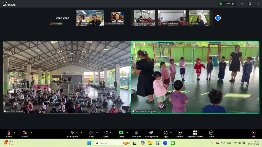
Task: Launch the AI Companion
Action: (151, 134)
